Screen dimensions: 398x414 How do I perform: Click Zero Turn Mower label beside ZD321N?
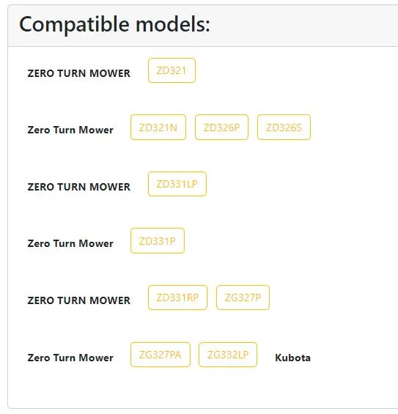click(x=70, y=130)
